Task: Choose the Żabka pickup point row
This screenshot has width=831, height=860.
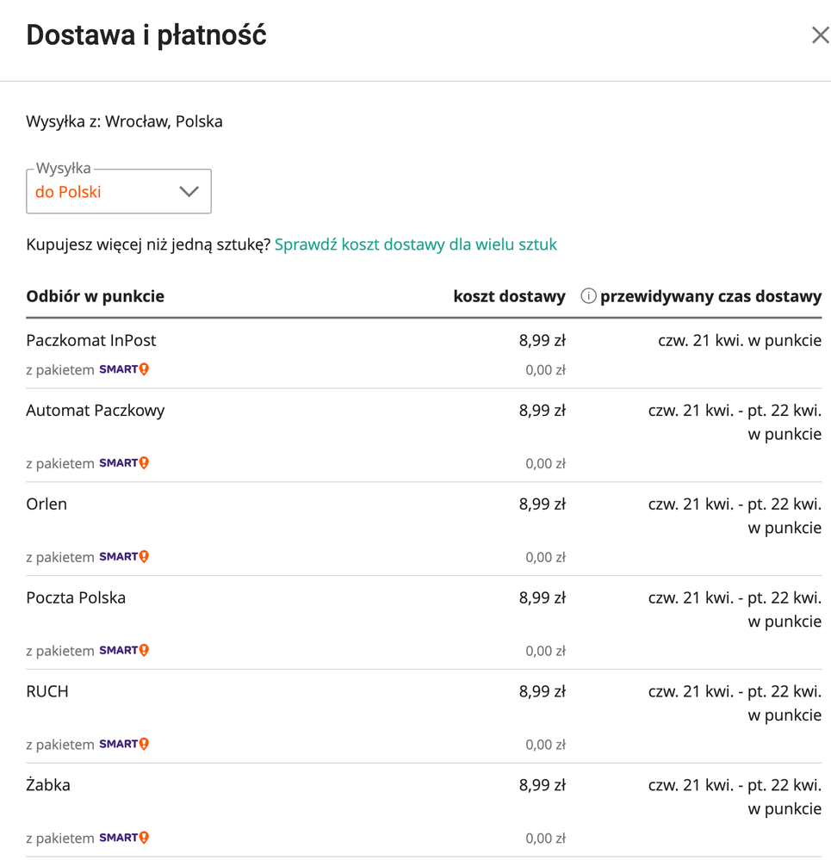Action: click(48, 786)
